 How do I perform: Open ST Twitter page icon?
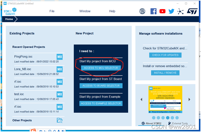point(171,11)
